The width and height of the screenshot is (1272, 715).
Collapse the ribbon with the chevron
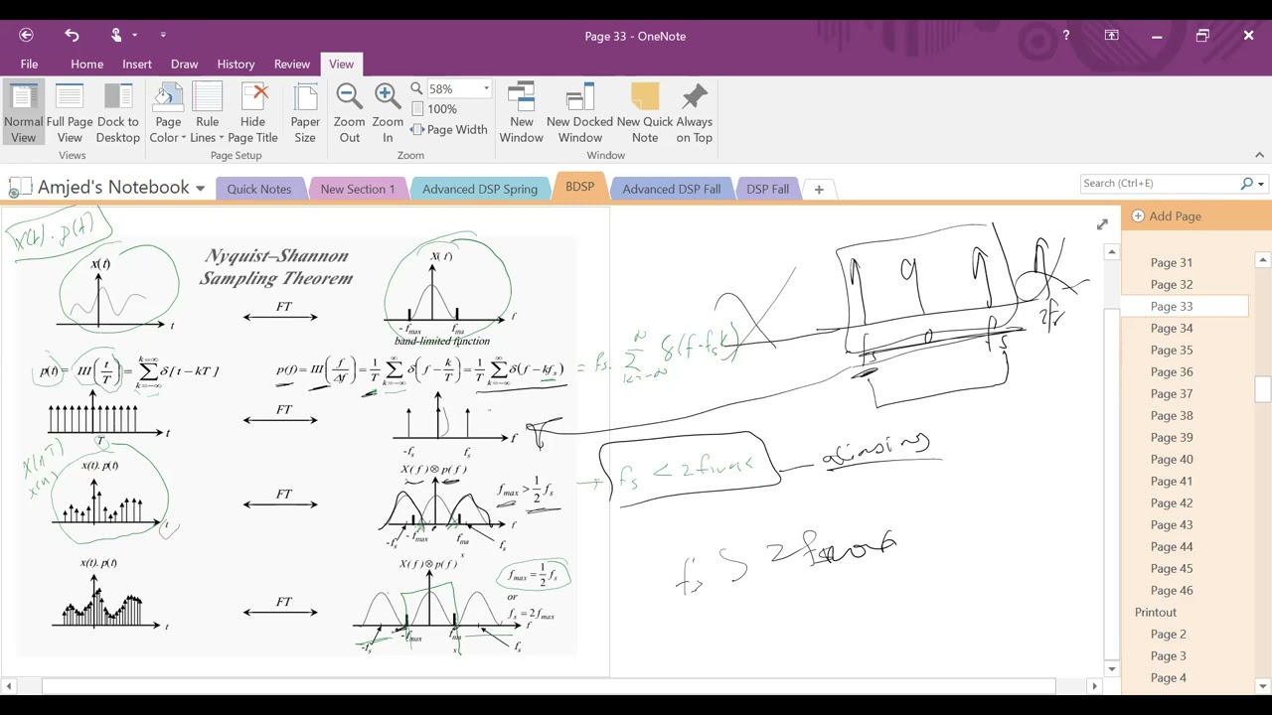click(x=1259, y=155)
